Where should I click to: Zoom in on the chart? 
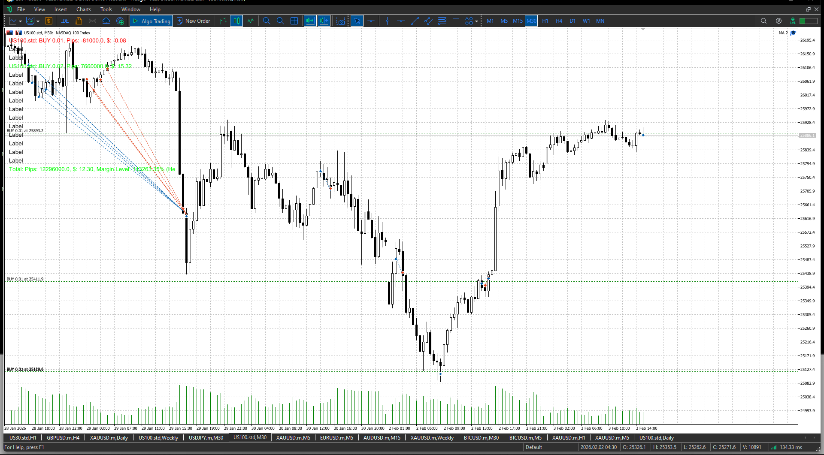pos(267,21)
